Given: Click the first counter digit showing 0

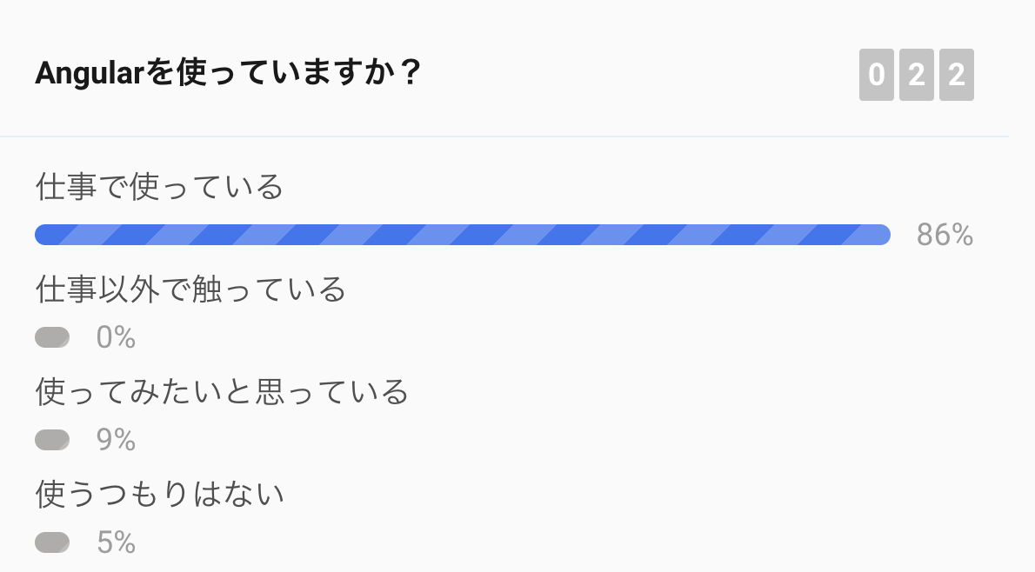Looking at the screenshot, I should point(875,76).
